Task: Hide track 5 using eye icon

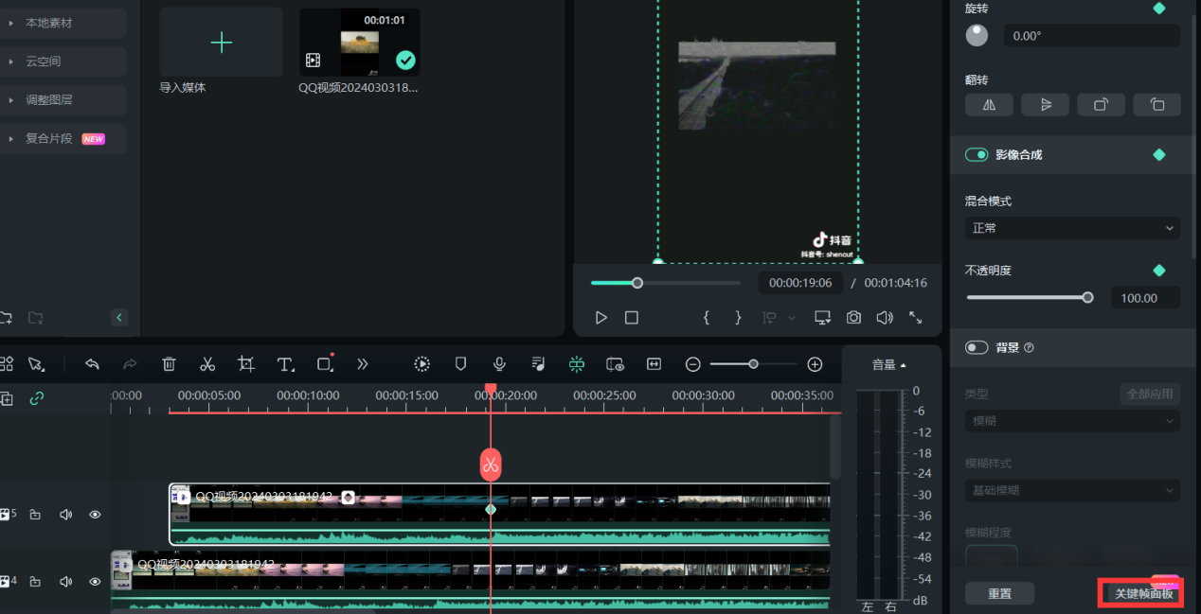Action: pos(95,515)
